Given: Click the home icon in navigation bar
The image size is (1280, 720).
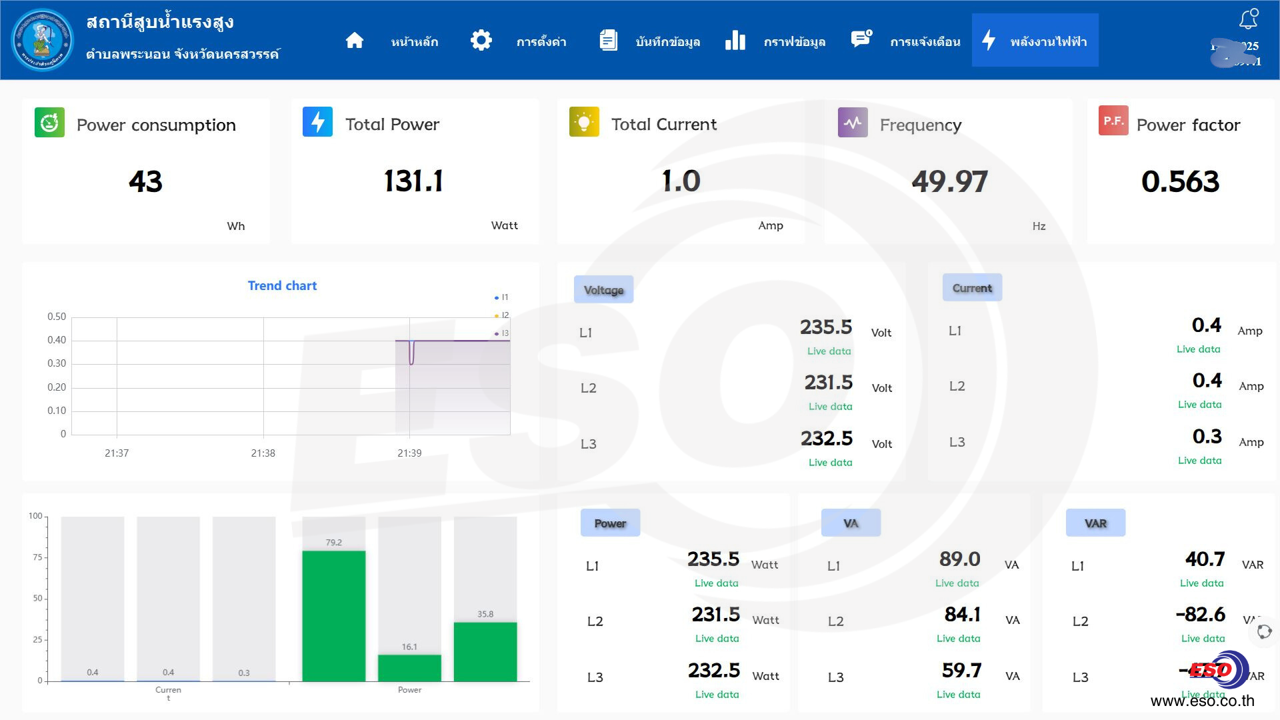Looking at the screenshot, I should coord(355,41).
